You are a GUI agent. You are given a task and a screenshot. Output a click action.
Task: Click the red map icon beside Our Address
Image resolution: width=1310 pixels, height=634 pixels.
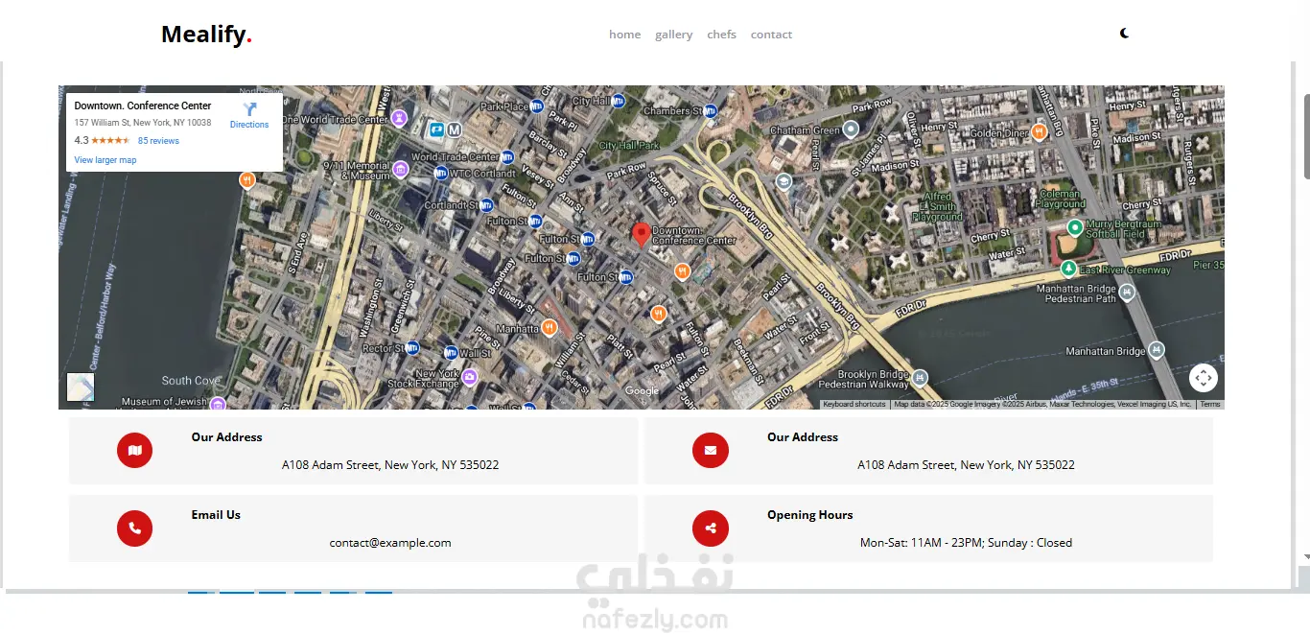(135, 450)
